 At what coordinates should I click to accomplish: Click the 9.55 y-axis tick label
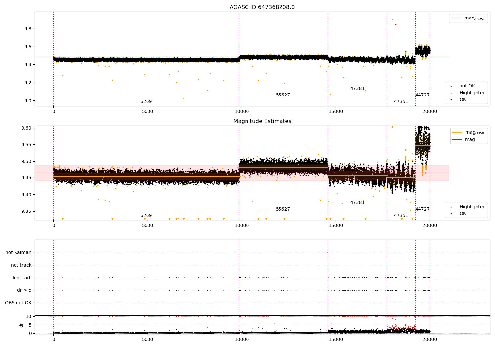tap(27, 145)
